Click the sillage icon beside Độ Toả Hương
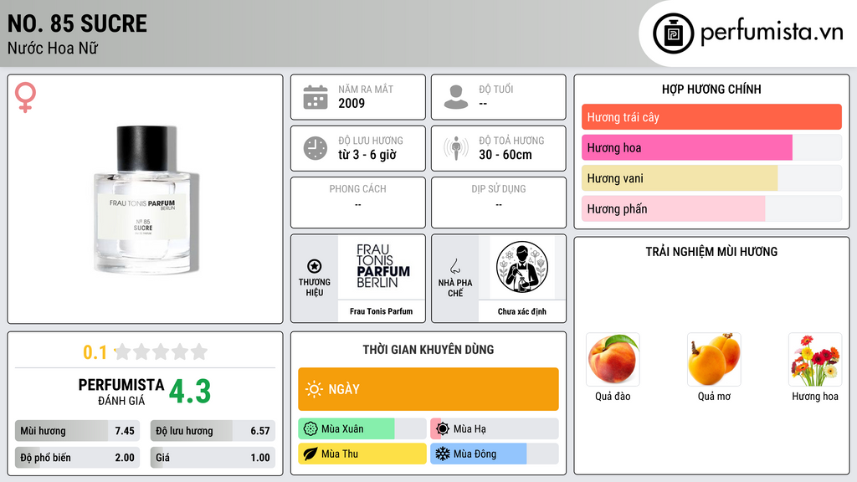The width and height of the screenshot is (857, 482). tap(456, 148)
